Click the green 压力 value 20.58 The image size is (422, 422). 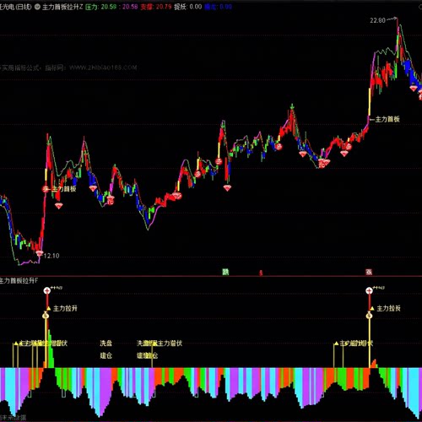(108, 7)
